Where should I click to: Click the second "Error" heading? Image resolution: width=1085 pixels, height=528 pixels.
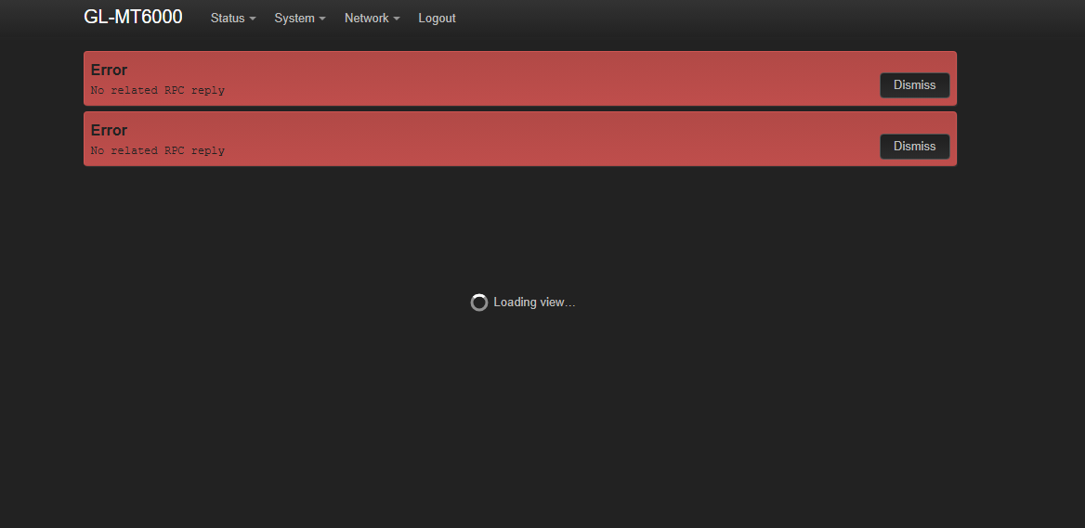tap(109, 131)
